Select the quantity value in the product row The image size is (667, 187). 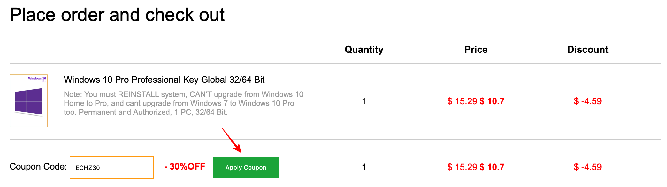tap(364, 101)
